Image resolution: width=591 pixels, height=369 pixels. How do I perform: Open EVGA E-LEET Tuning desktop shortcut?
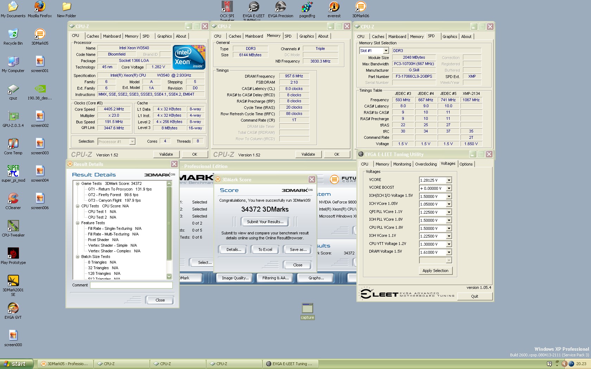pyautogui.click(x=254, y=11)
